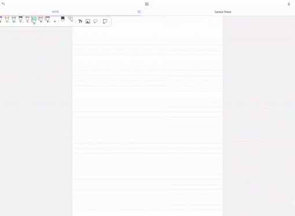Screen dimensions: 295x216
Task: Insert an image into the note
Action: click(x=88, y=21)
